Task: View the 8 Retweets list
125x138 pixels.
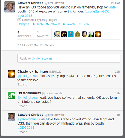Action: pyautogui.click(x=24, y=34)
